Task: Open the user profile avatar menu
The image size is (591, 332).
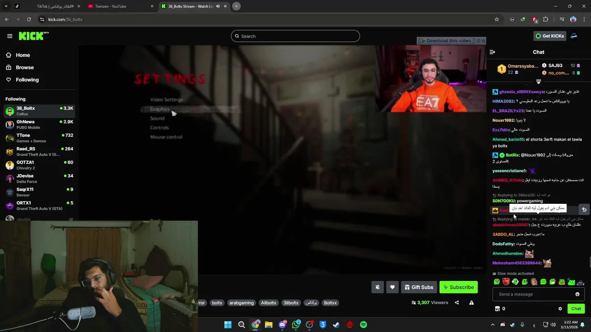Action: [574, 36]
